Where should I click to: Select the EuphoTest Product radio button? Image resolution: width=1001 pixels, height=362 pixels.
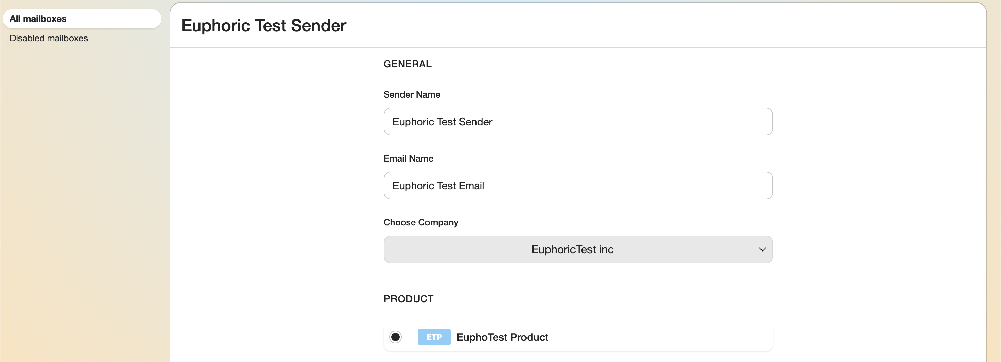tap(395, 337)
